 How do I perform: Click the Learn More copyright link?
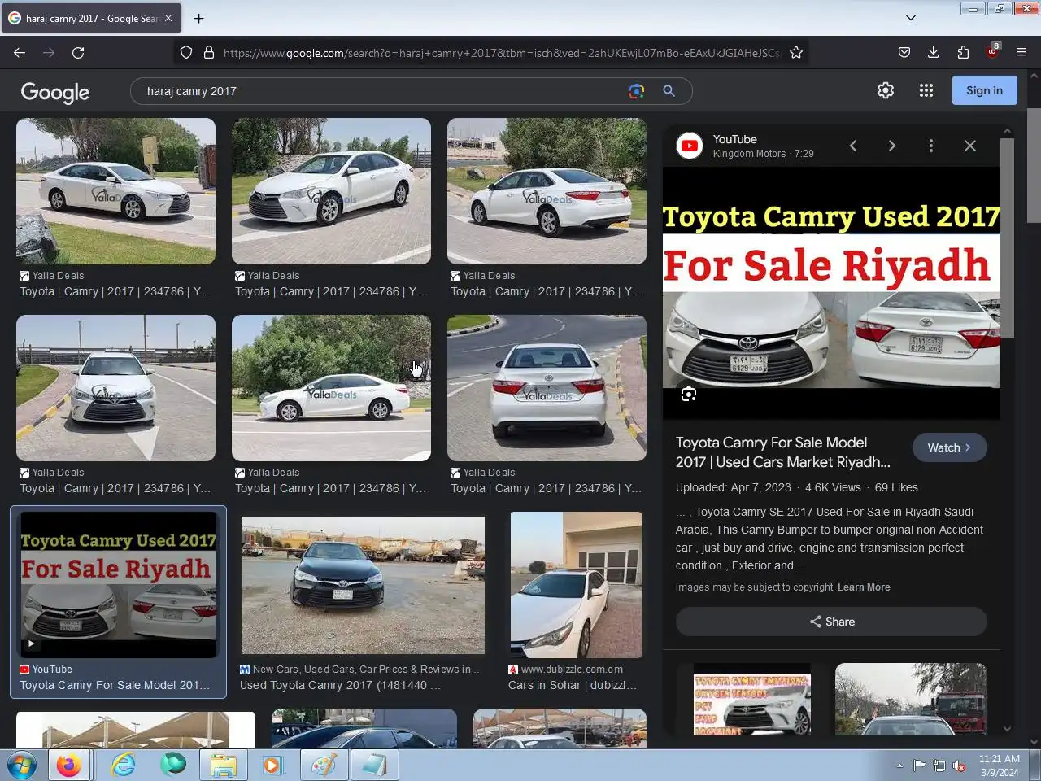click(864, 587)
